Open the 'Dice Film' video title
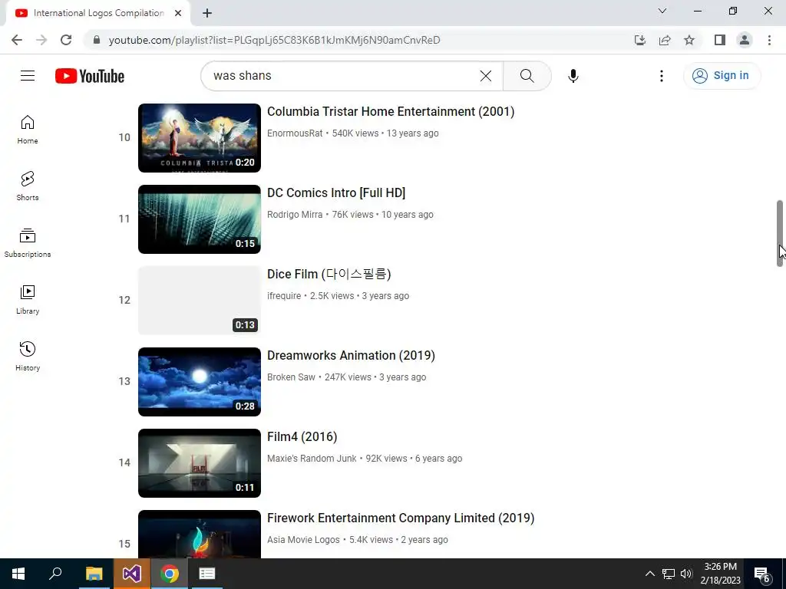The height and width of the screenshot is (589, 786). 329,274
